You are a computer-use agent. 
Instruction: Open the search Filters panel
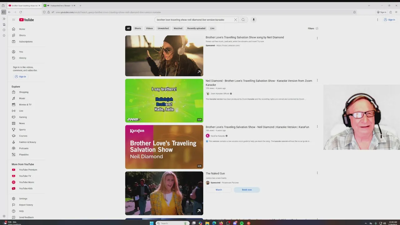coord(313,28)
